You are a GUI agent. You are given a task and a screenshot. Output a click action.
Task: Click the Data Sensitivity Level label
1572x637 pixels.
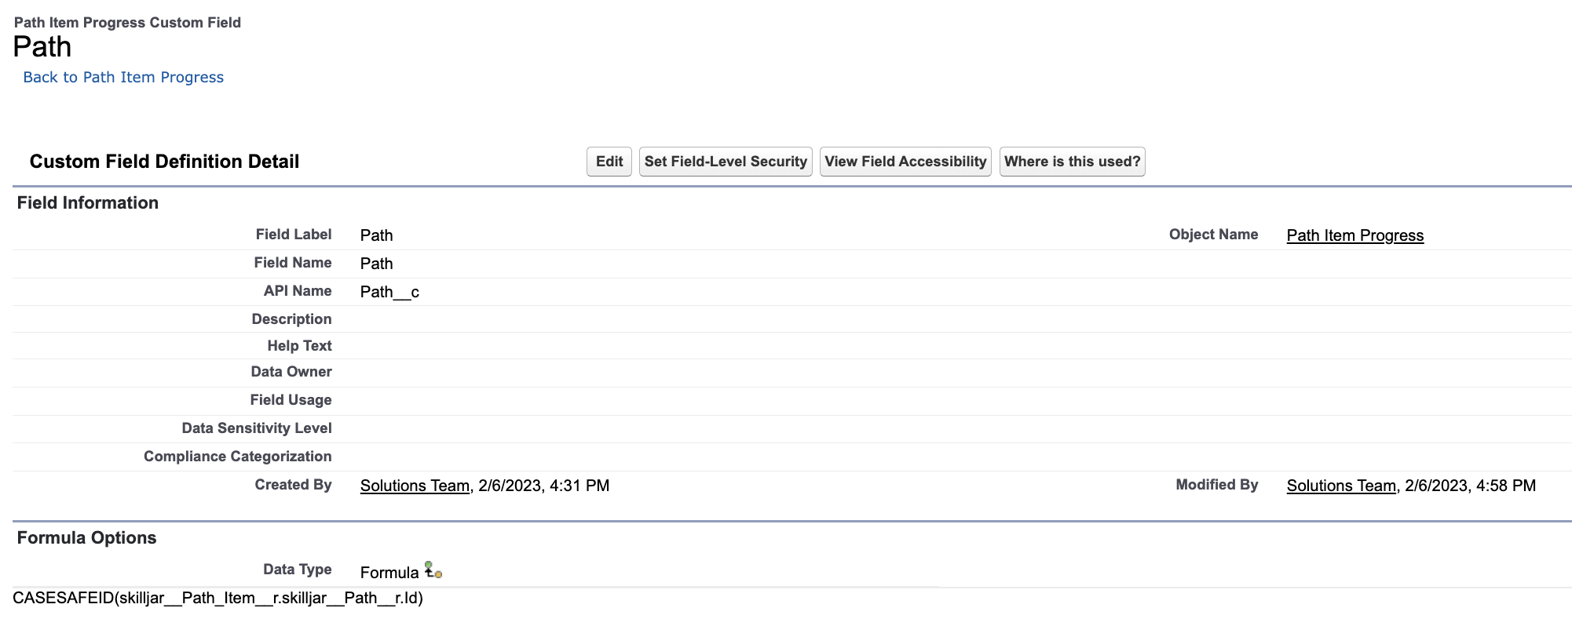[257, 428]
